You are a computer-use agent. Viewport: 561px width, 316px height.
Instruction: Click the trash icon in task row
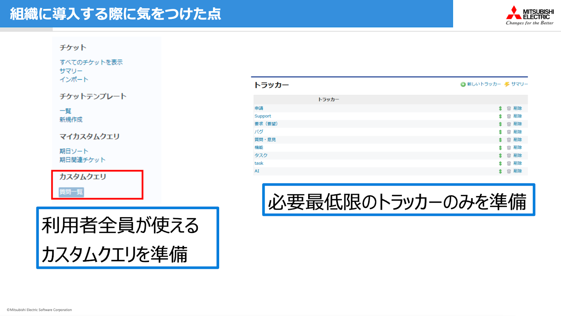(x=509, y=163)
